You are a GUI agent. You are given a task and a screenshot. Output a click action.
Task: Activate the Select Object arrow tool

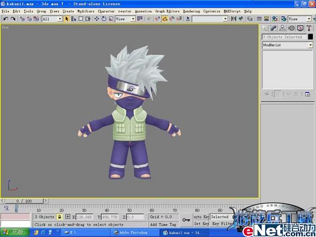tap(66, 19)
